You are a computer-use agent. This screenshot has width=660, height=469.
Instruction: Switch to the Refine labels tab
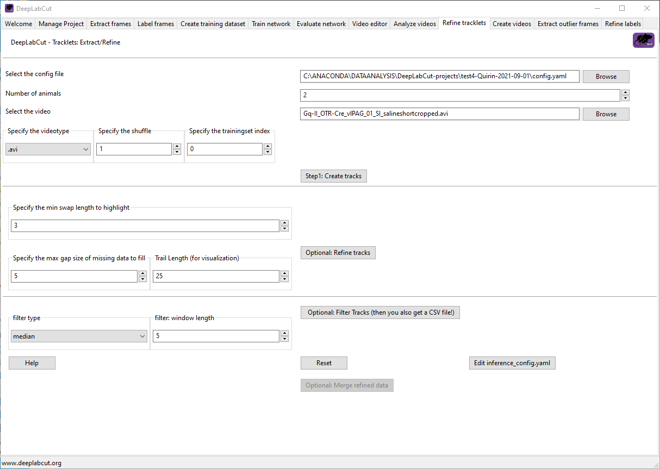tap(622, 23)
